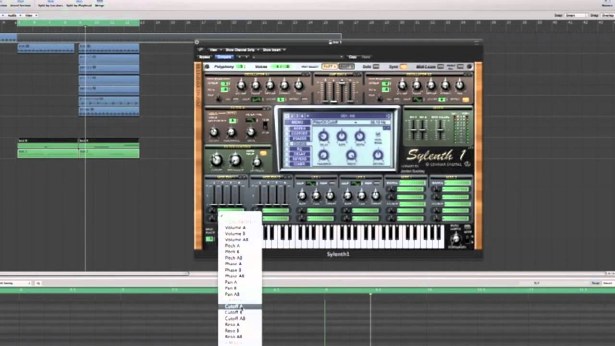Switch to the REVERB effect page

click(297, 159)
